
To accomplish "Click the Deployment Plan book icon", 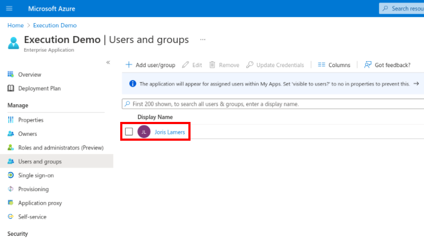I will [x=11, y=88].
